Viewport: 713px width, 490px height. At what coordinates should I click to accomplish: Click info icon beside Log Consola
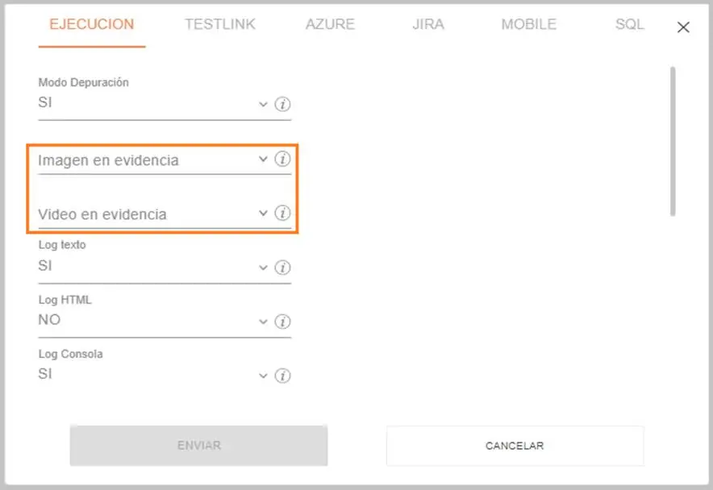coord(282,376)
